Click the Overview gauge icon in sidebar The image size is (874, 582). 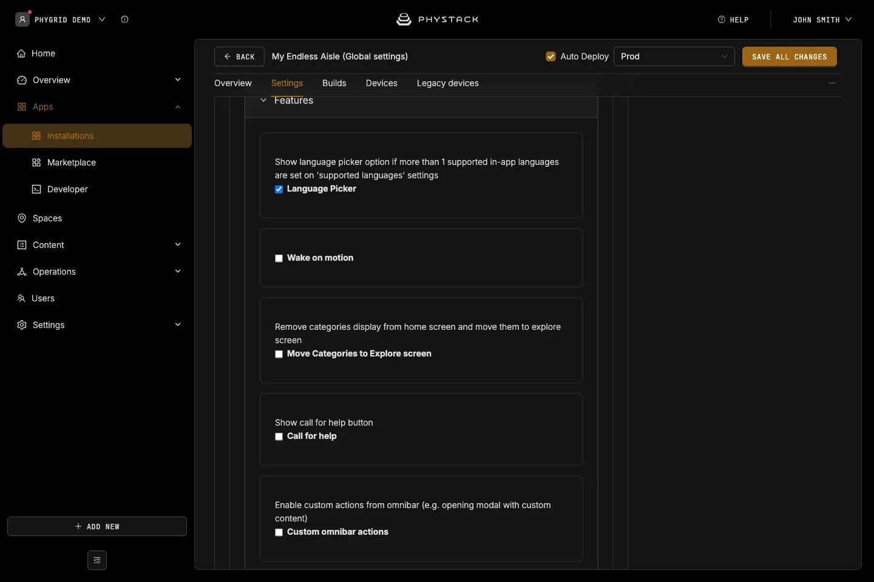22,80
